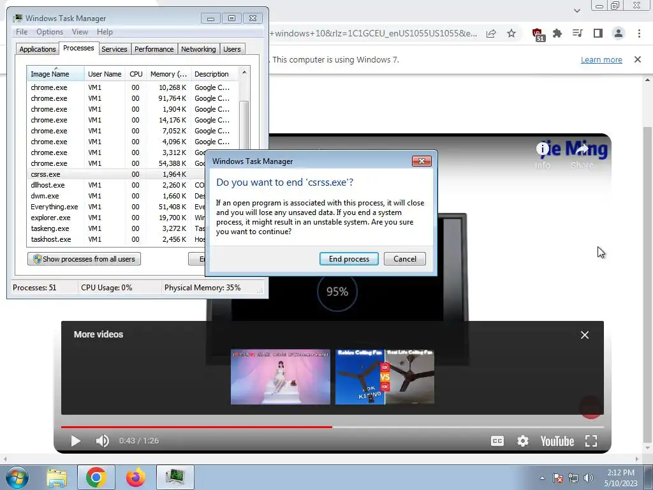The height and width of the screenshot is (490, 653).
Task: Open video on YouTube via logo
Action: 557,441
